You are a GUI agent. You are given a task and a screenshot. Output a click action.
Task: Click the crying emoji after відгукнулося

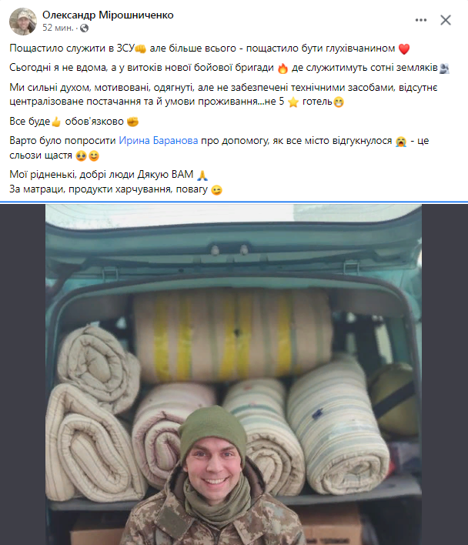(x=401, y=142)
